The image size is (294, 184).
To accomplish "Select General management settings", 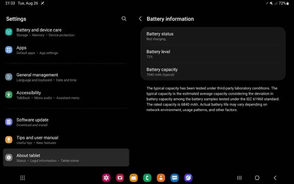I will 37,77.
